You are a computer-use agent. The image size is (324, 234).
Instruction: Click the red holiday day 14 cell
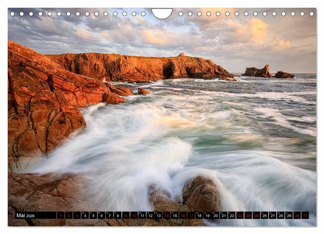pos(166,215)
